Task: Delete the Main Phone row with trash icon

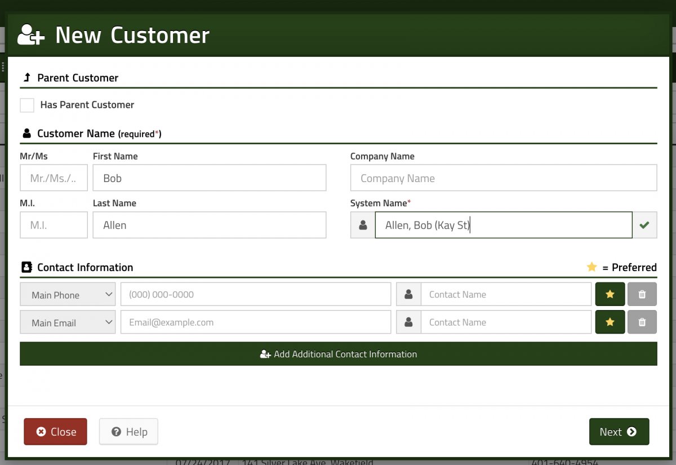Action: [x=642, y=294]
